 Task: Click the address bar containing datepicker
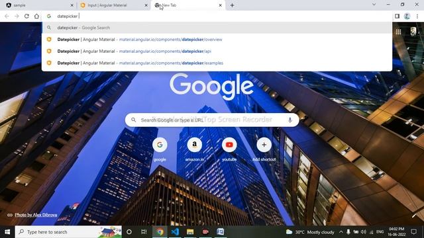217,16
